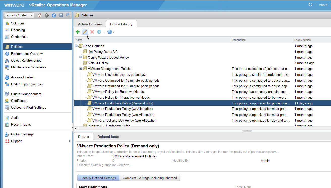This screenshot has height=188, width=331.
Task: Click the Environment globe icon in top toolbar
Action: [54, 15]
